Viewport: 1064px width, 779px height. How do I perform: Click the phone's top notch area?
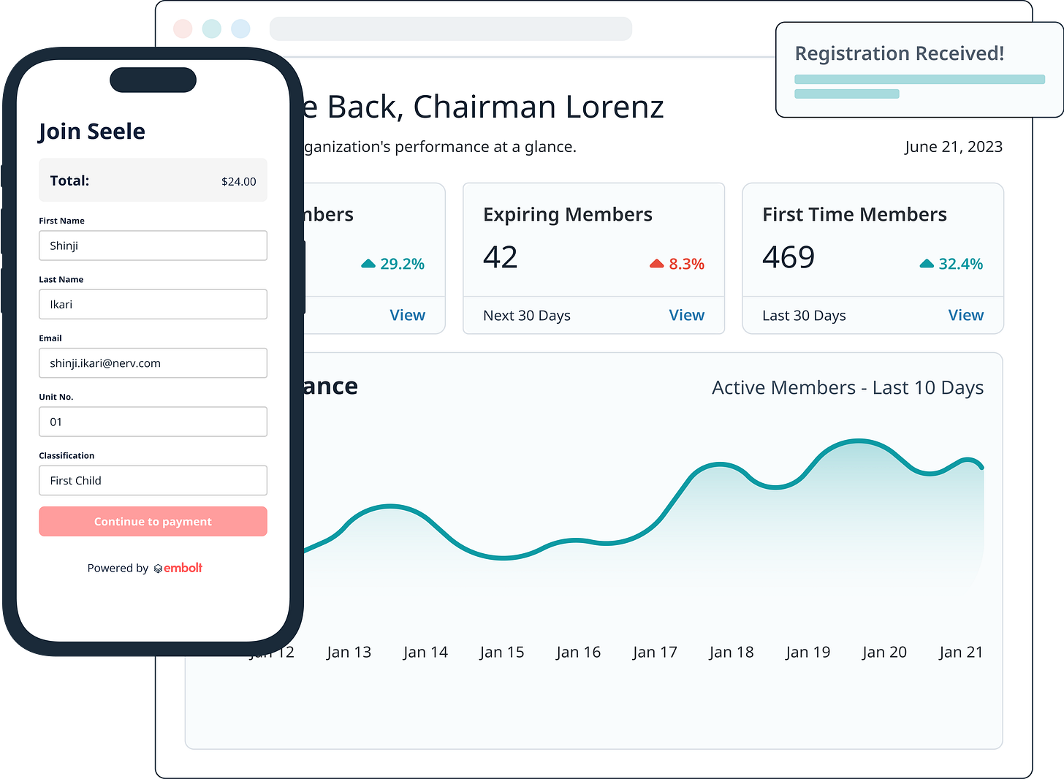point(153,79)
